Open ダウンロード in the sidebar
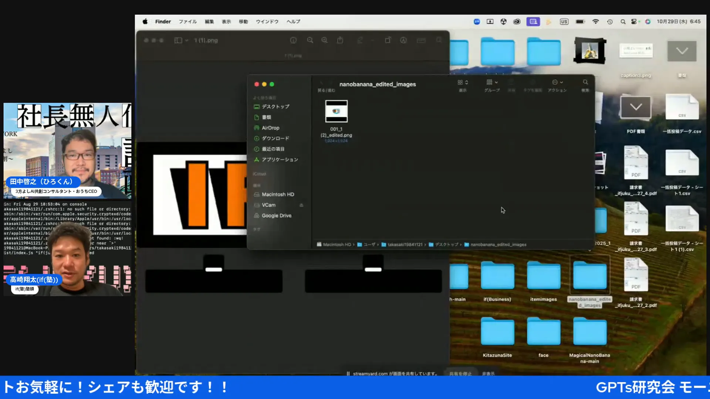The image size is (710, 399). (x=275, y=138)
